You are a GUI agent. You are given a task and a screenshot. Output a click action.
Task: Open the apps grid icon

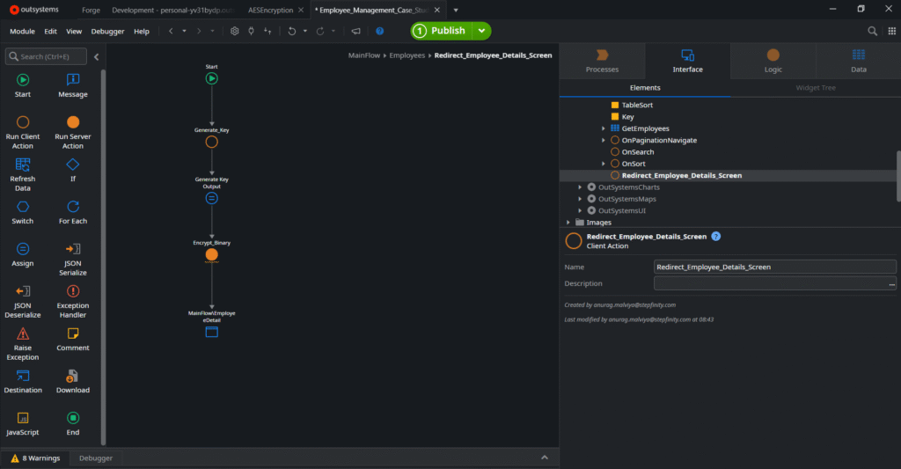click(x=892, y=31)
